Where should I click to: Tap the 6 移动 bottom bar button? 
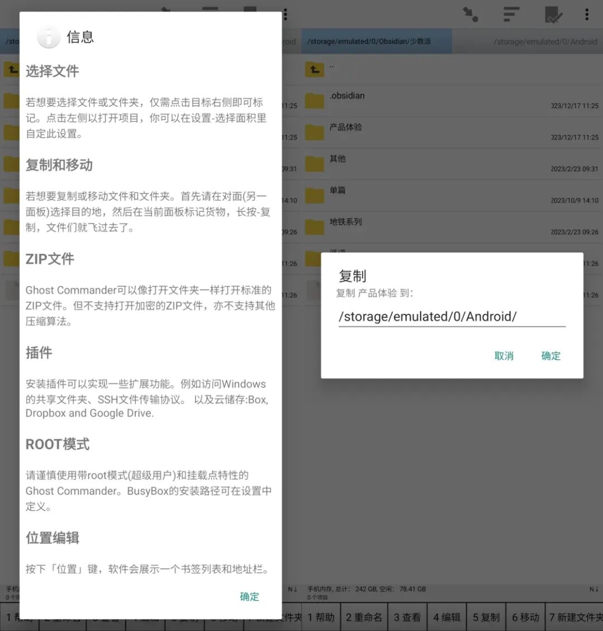point(525,617)
